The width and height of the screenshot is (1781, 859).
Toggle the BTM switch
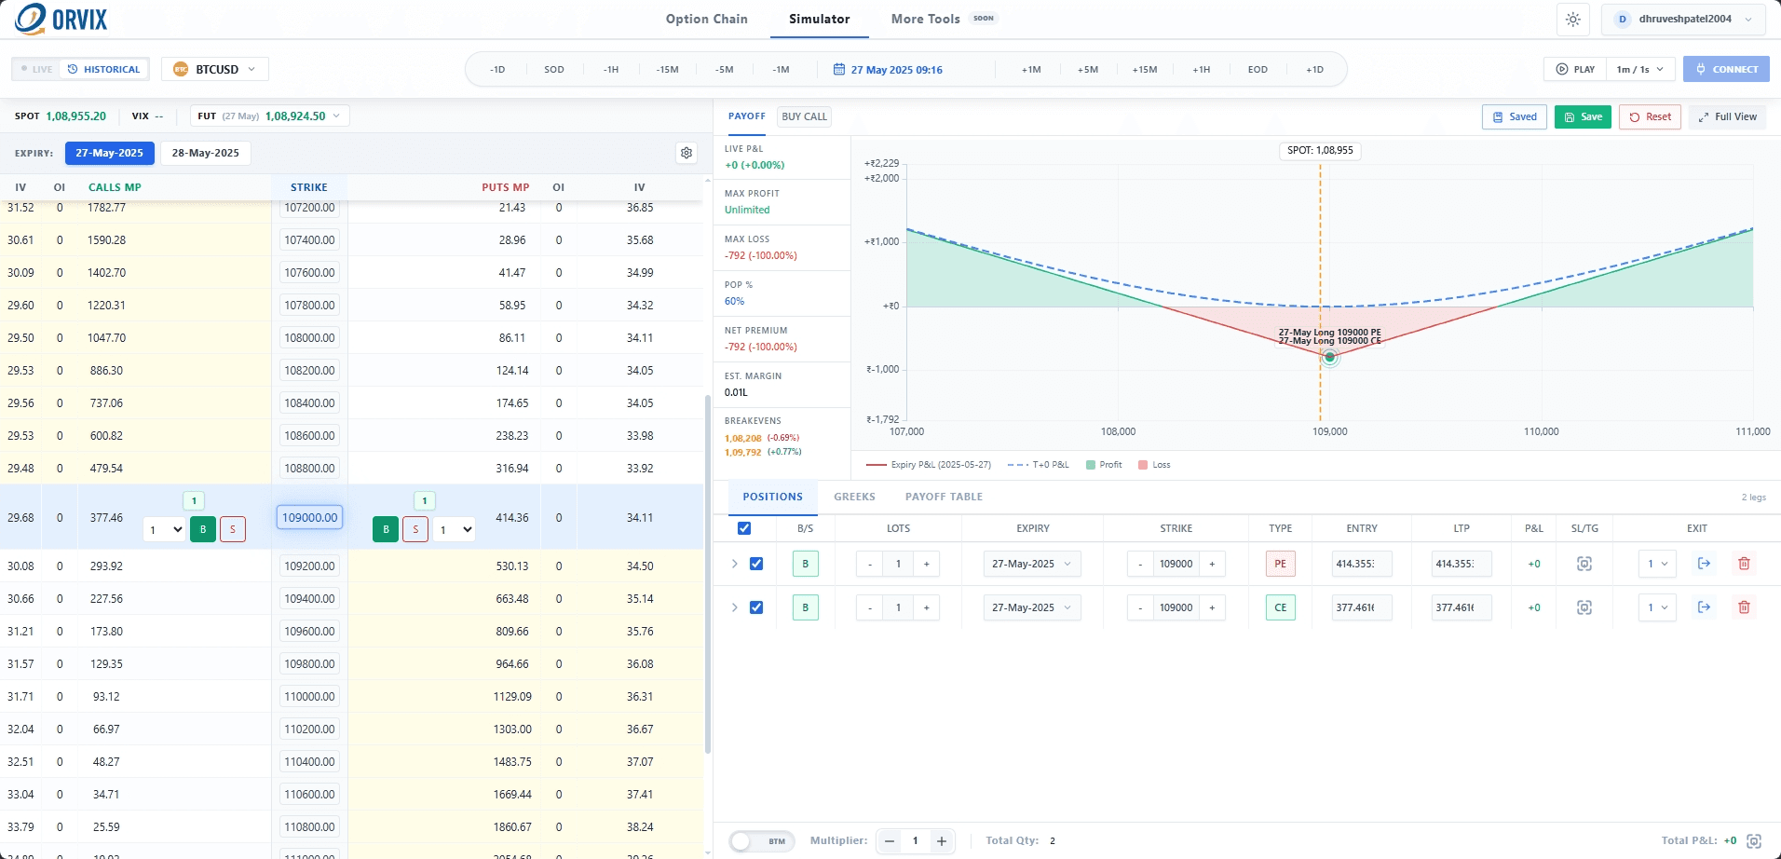click(x=762, y=841)
